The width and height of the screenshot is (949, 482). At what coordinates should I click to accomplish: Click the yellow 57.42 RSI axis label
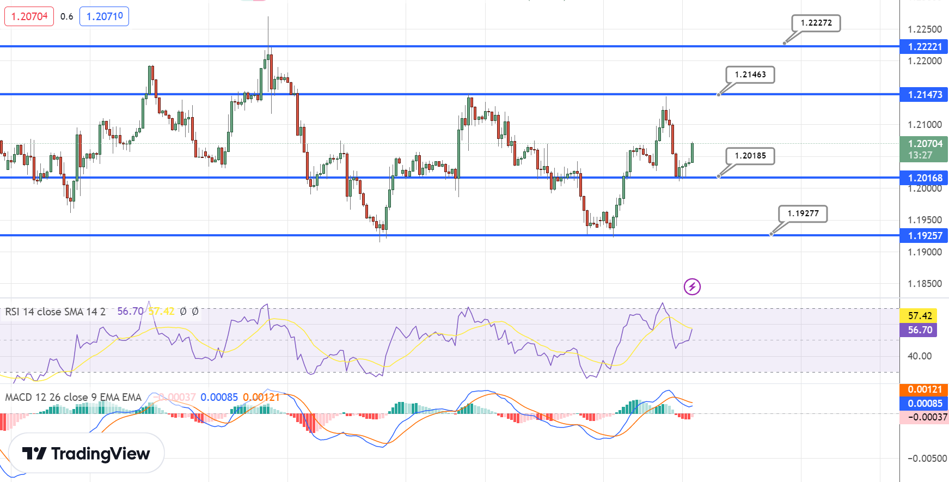click(x=919, y=316)
